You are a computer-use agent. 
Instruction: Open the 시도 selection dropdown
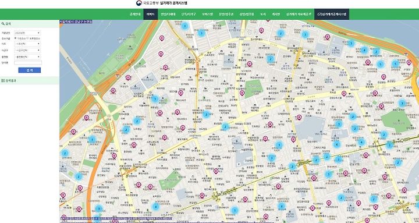point(27,44)
